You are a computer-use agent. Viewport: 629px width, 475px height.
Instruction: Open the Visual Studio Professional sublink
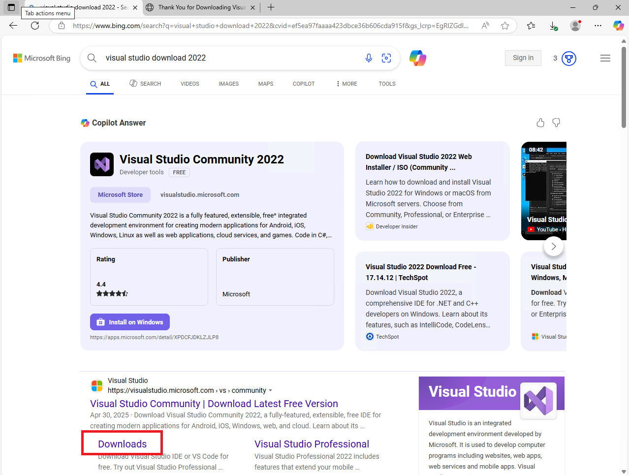point(312,444)
